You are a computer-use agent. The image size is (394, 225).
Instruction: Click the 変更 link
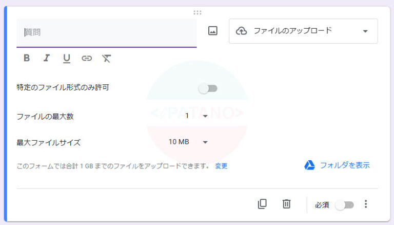(x=221, y=166)
